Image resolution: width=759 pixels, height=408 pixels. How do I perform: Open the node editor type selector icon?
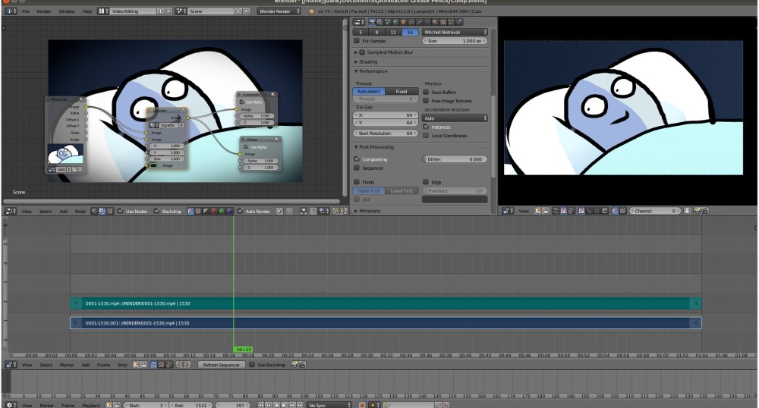tap(11, 211)
